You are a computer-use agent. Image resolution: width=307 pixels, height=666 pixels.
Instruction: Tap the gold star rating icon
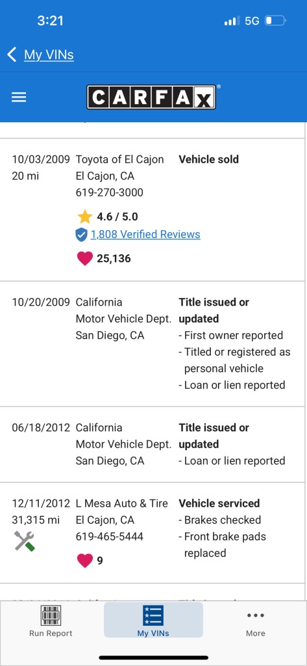pyautogui.click(x=85, y=217)
